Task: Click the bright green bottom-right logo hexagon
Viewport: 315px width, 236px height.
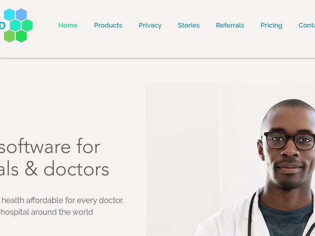Action: [21, 36]
